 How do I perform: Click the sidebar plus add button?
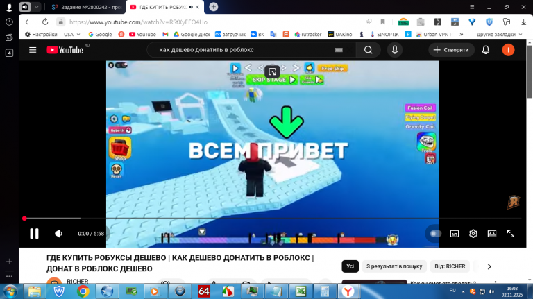click(x=9, y=262)
